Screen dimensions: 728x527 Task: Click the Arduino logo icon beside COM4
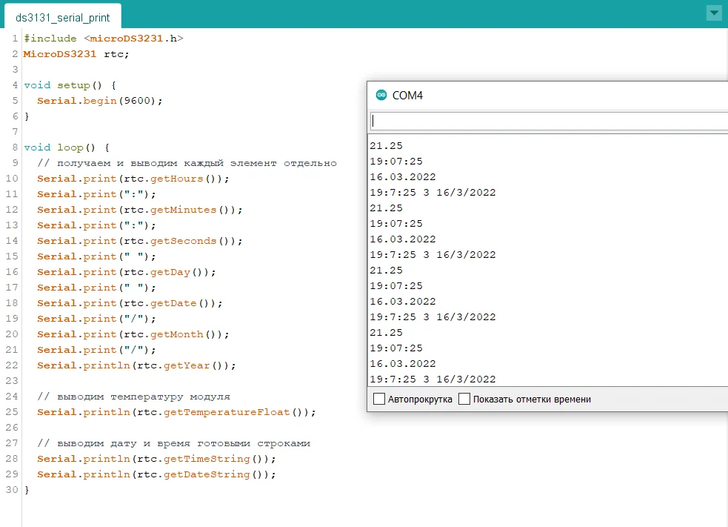(x=381, y=96)
